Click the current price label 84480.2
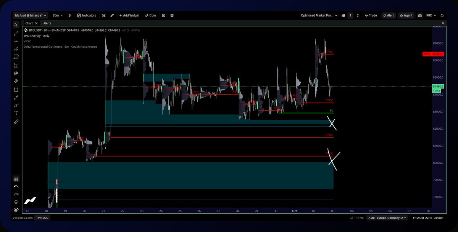This screenshot has width=458, height=232. [439, 87]
